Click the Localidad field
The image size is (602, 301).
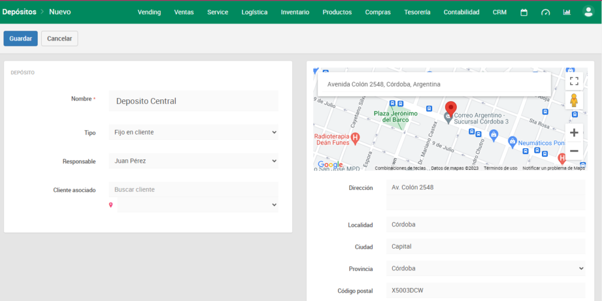[x=486, y=225]
